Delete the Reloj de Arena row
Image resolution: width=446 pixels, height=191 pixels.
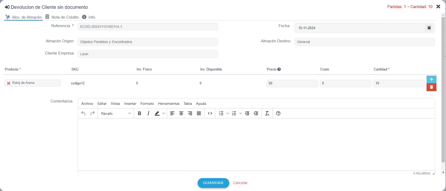tap(431, 87)
